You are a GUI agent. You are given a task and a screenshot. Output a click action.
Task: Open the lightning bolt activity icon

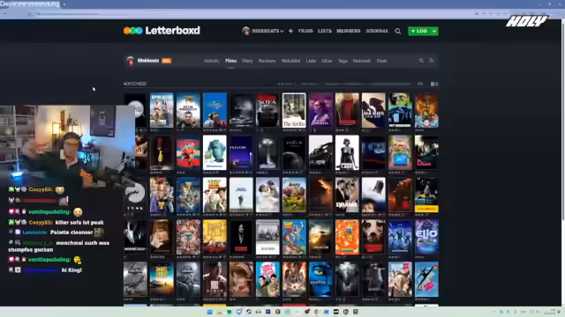tap(290, 32)
